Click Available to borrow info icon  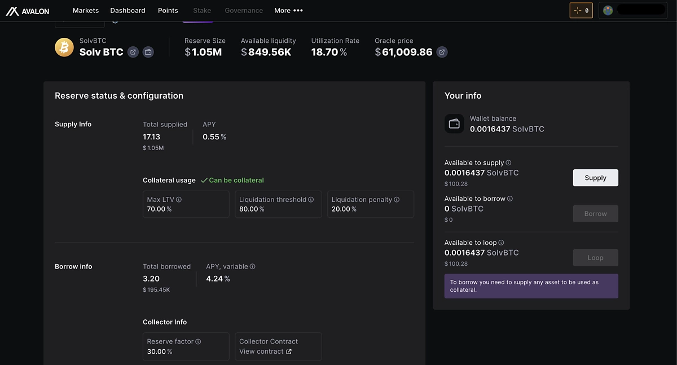(510, 199)
